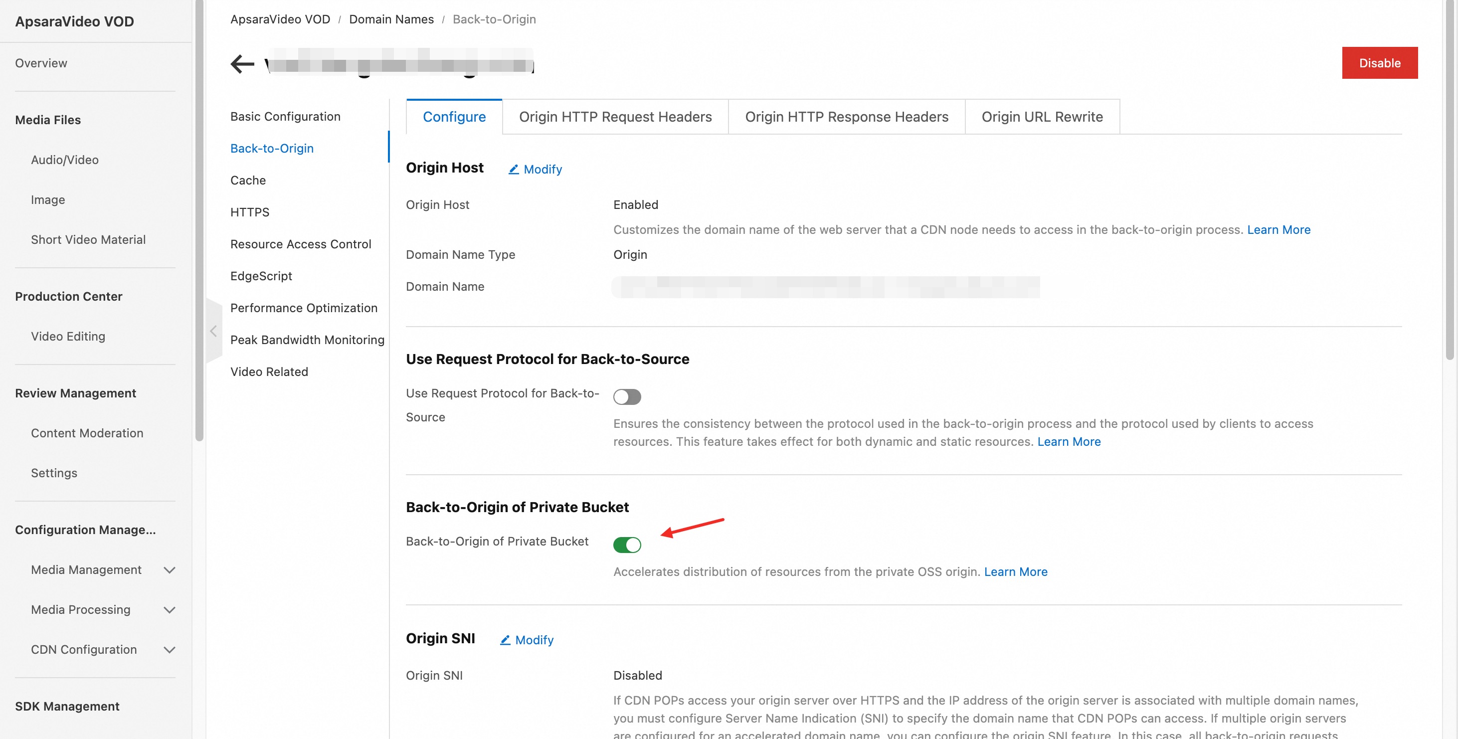Screen dimensions: 1458x739
Task: Open Content Moderation under Review Management
Action: [87, 433]
